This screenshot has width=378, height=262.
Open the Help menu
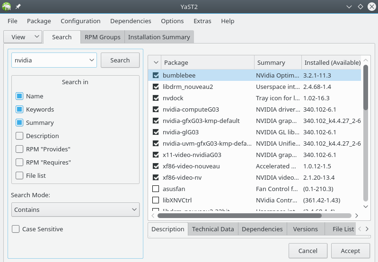(x=228, y=21)
